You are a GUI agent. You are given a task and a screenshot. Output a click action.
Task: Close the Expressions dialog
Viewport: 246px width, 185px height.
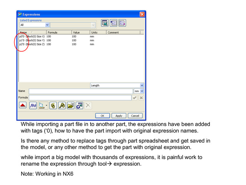click(x=142, y=14)
